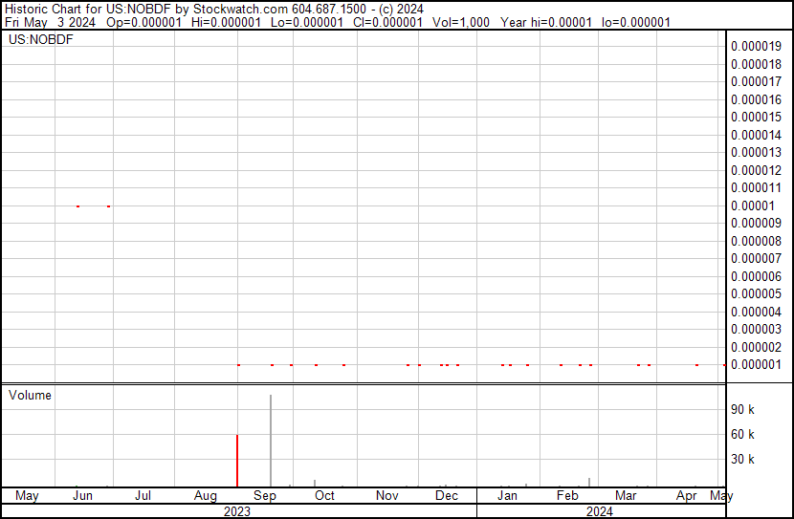This screenshot has height=519, width=794.
Task: Click the Apr month label on time axis
Action: click(686, 496)
